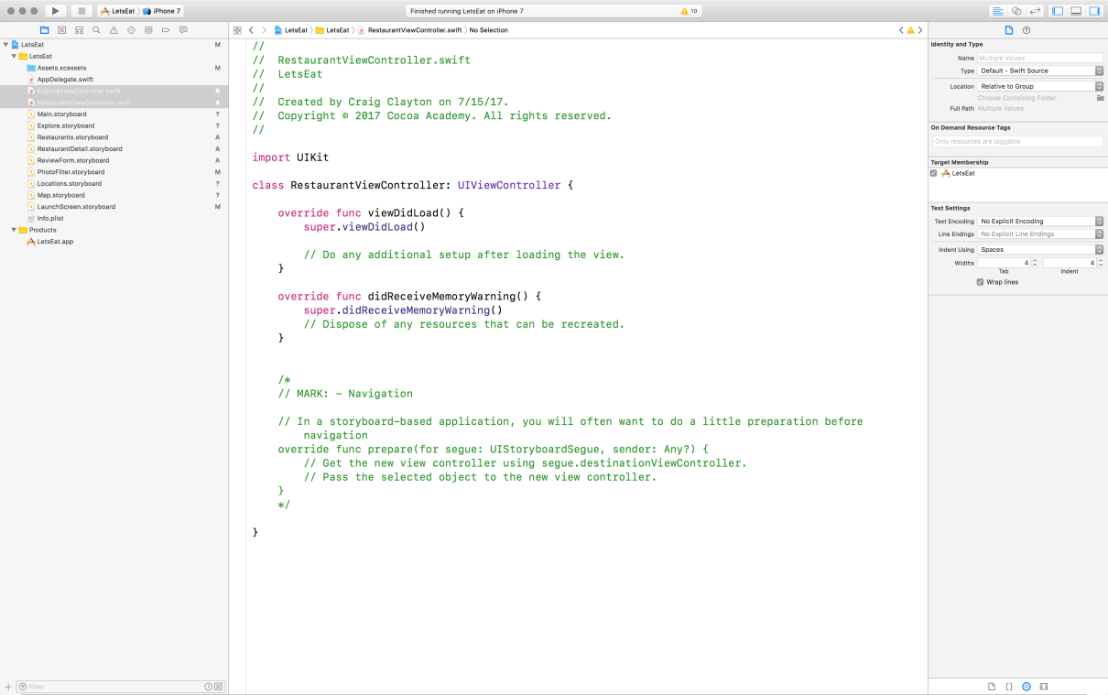Select Info.plist in navigator

click(50, 218)
